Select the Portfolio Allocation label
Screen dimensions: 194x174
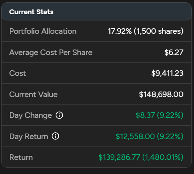(x=43, y=31)
